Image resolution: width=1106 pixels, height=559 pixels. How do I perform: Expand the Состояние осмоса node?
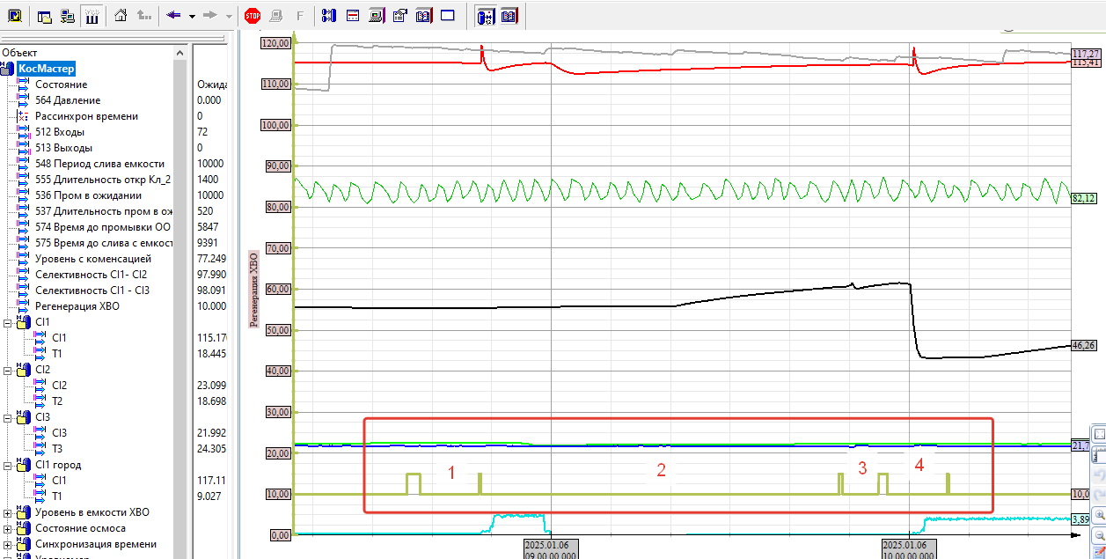tap(8, 528)
